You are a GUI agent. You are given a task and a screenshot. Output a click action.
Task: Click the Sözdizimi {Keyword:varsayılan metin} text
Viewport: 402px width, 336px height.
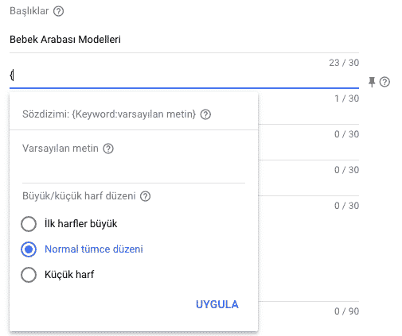(x=109, y=114)
